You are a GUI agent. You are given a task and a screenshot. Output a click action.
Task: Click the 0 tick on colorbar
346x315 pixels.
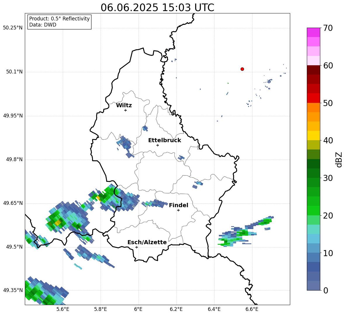click(x=326, y=290)
